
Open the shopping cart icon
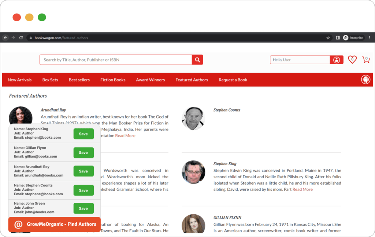coord(366,59)
